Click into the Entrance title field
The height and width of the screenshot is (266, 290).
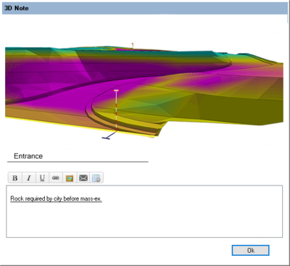(x=78, y=157)
